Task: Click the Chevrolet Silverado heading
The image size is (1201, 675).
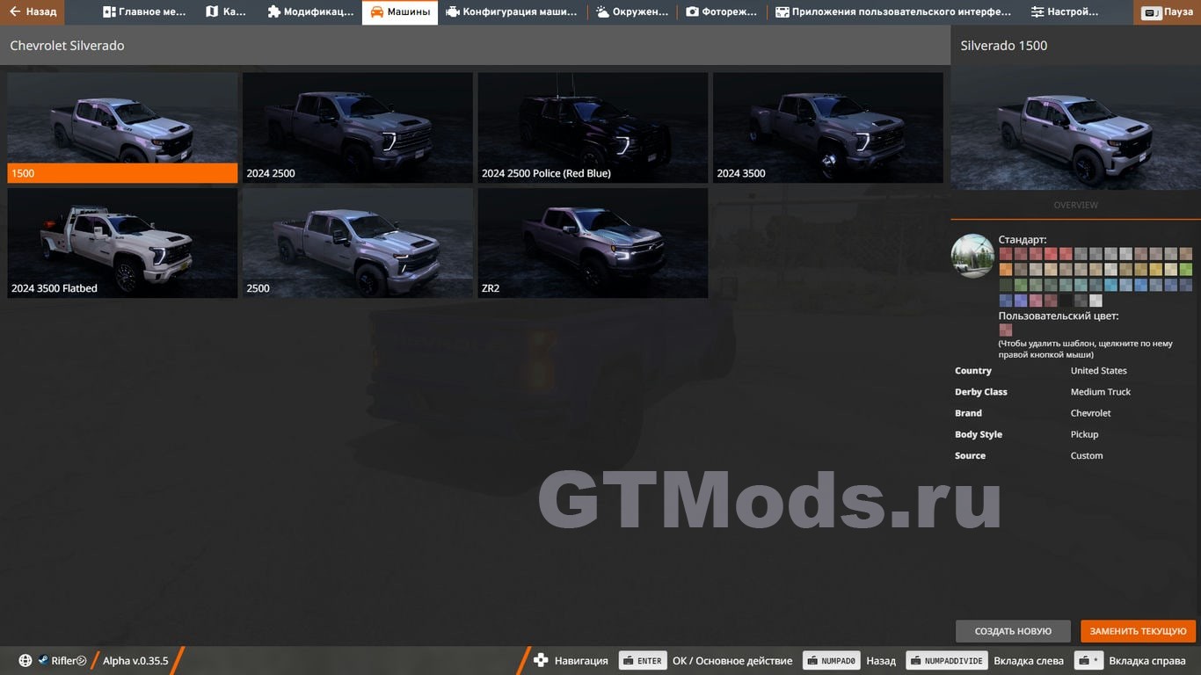Action: tap(67, 46)
